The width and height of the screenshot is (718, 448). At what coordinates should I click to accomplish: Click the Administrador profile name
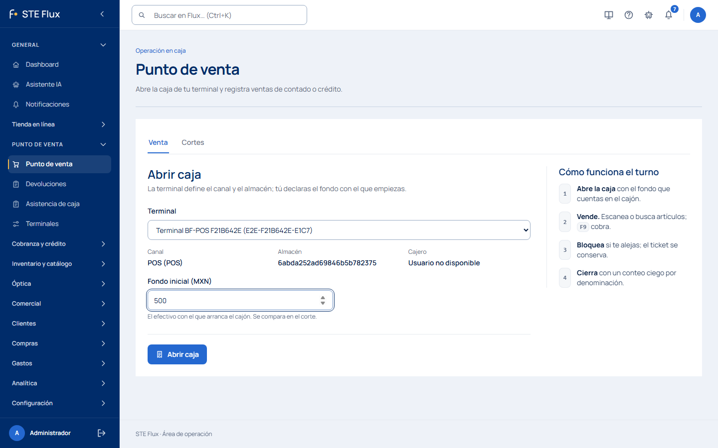(50, 433)
